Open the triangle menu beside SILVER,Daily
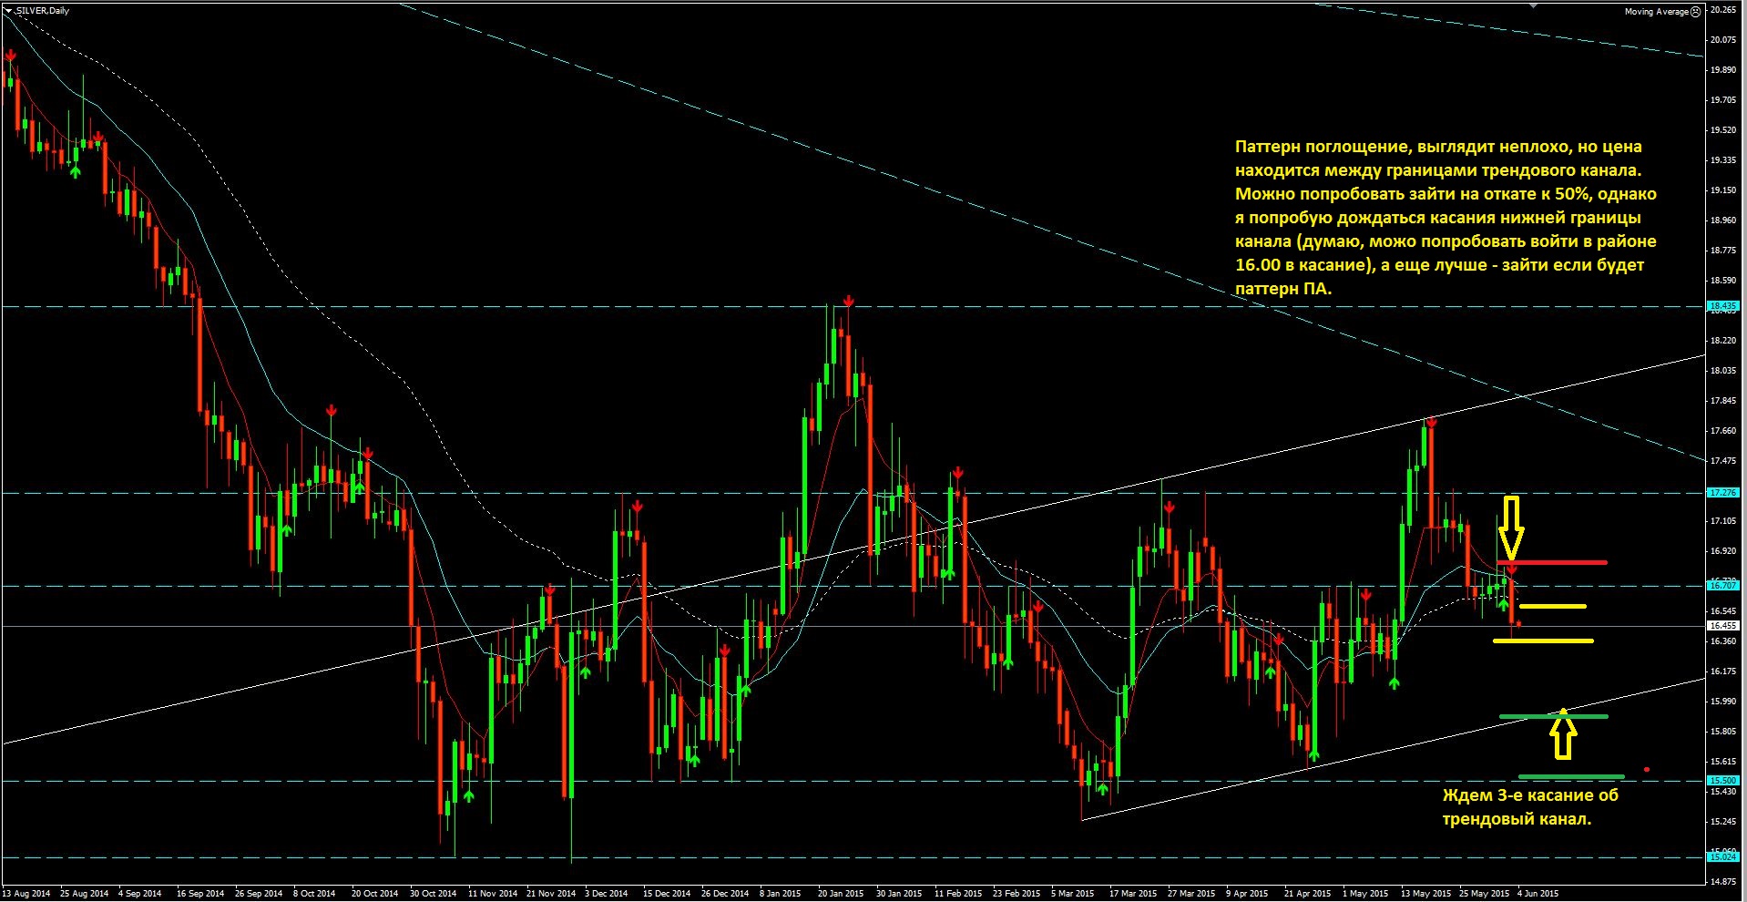Screen dimensions: 1747x902 click(8, 11)
